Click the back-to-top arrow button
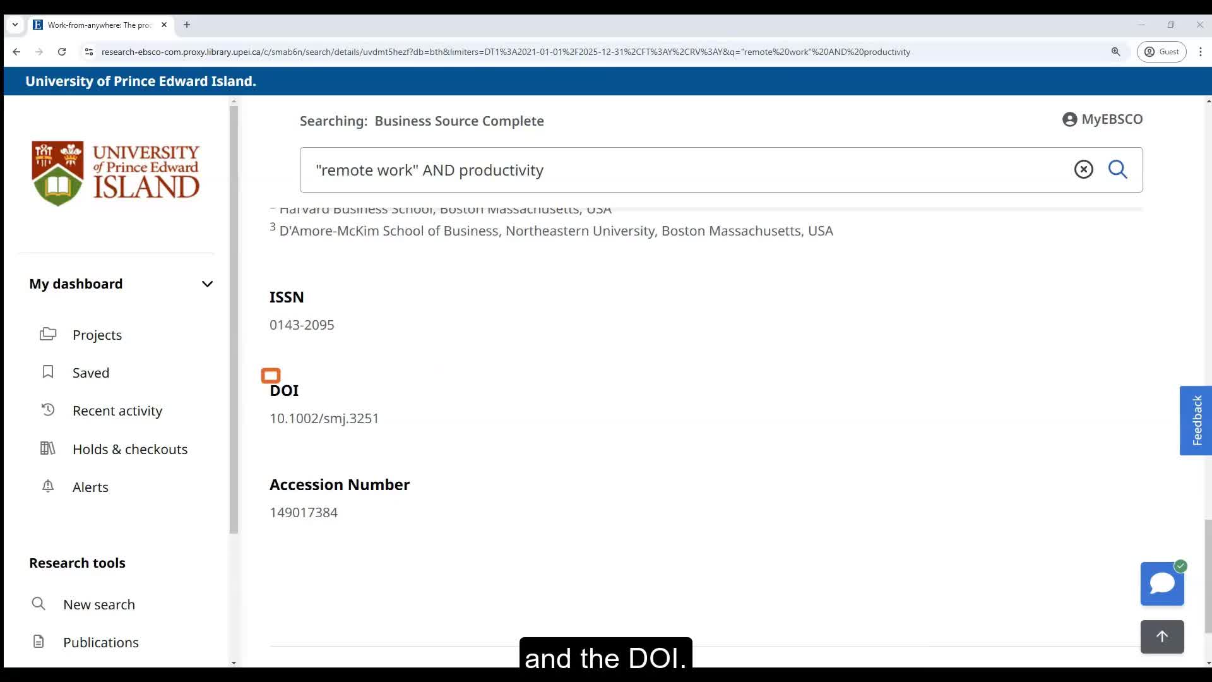 point(1161,637)
